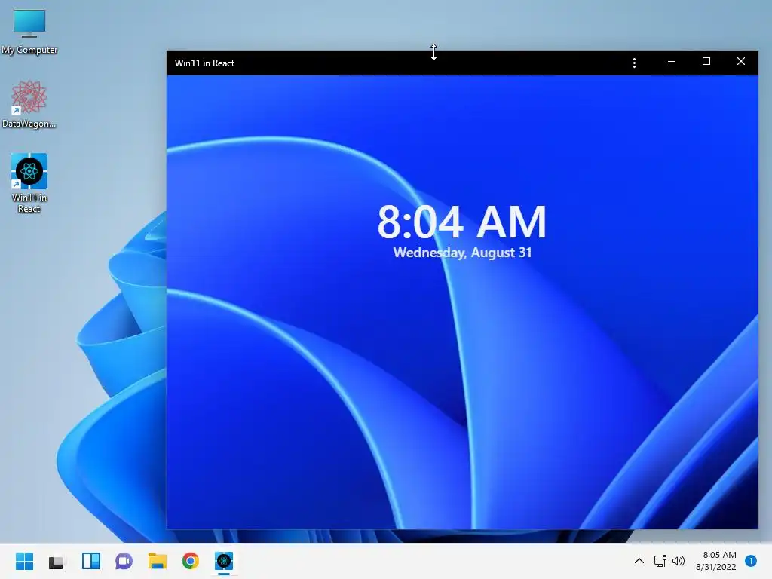Image resolution: width=772 pixels, height=579 pixels.
Task: Open the My Computer desktop icon
Action: (x=29, y=30)
